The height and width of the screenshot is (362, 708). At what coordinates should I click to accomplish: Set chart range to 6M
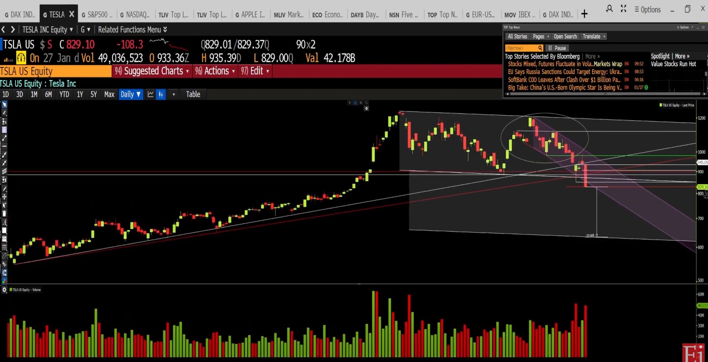click(48, 94)
